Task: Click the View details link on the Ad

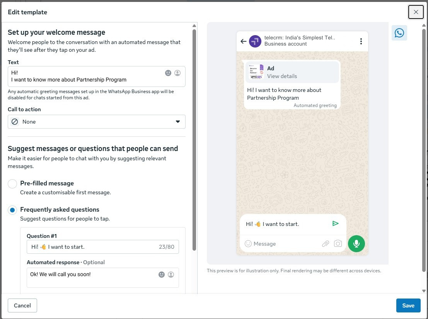Action: click(282, 76)
